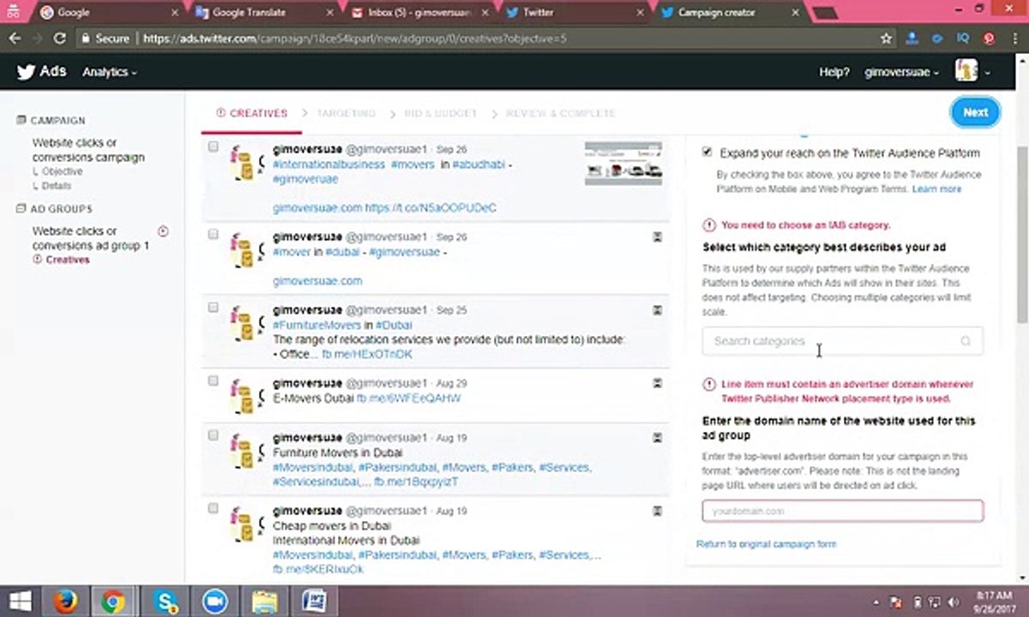
Task: Open Zoom from the taskbar
Action: 214,602
